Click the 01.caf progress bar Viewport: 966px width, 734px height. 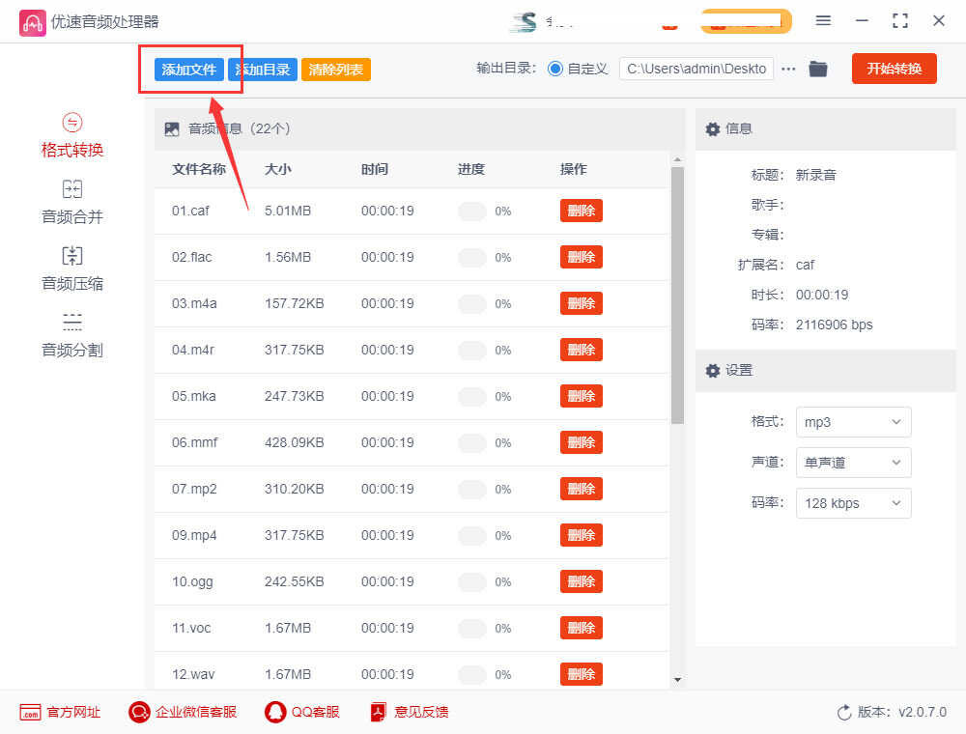pos(472,212)
